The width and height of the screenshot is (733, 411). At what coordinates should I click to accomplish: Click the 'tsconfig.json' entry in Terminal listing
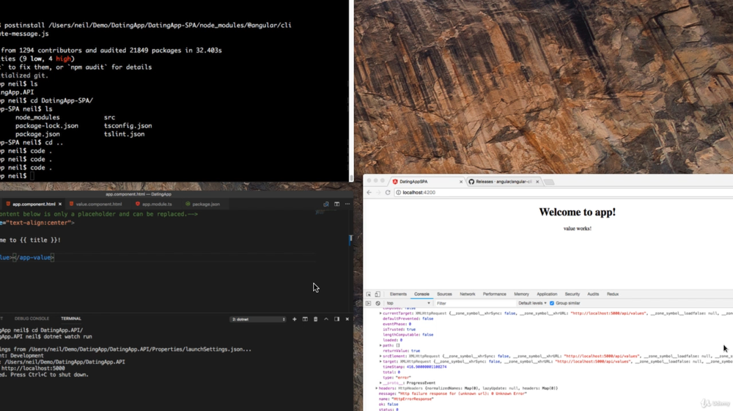coord(128,125)
